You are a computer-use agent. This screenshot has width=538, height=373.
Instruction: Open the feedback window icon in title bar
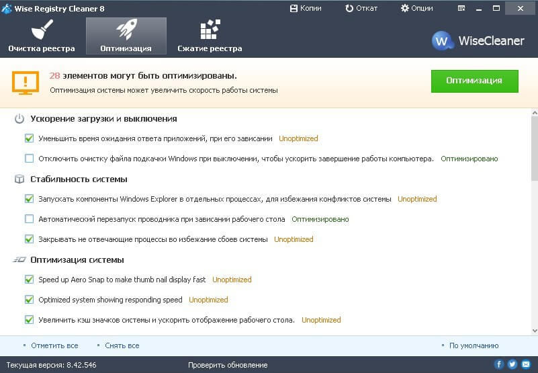pos(461,8)
